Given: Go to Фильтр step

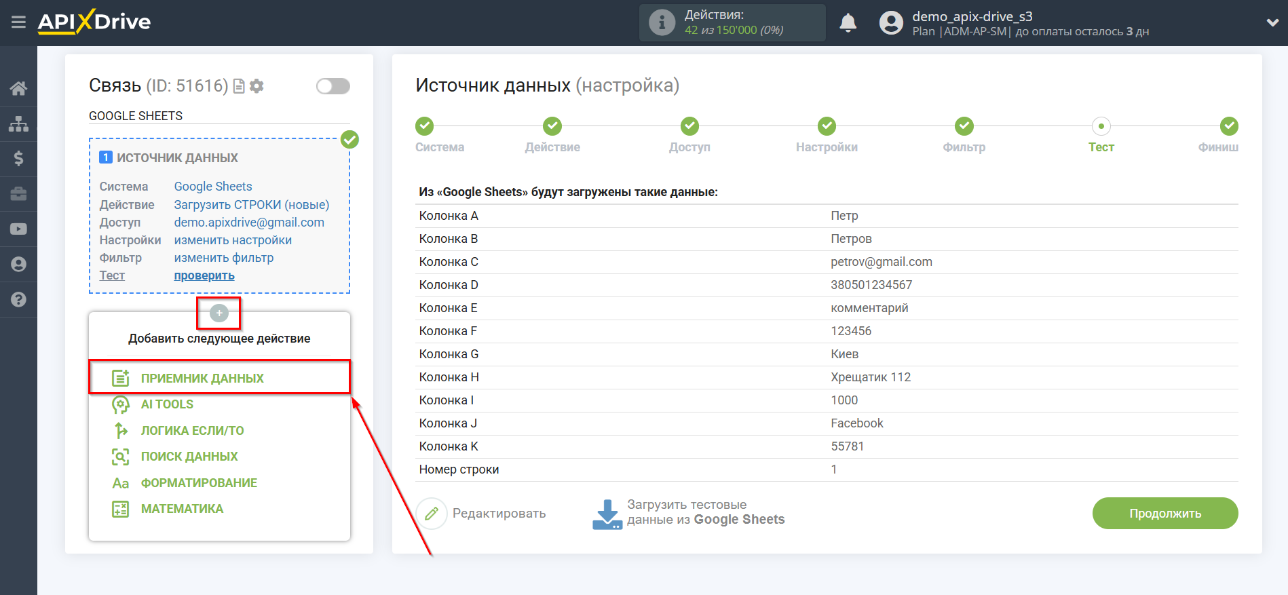Looking at the screenshot, I should [x=964, y=126].
